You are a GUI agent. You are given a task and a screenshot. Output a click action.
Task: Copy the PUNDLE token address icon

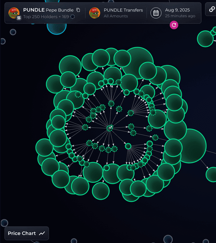pyautogui.click(x=78, y=10)
